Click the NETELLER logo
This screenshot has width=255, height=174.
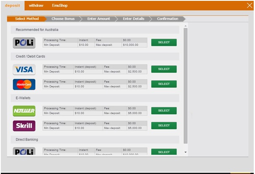click(x=24, y=111)
